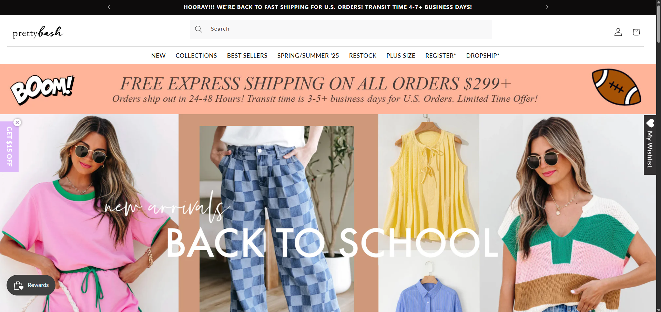
Task: Select the PLUS SIZE menu item
Action: 400,56
